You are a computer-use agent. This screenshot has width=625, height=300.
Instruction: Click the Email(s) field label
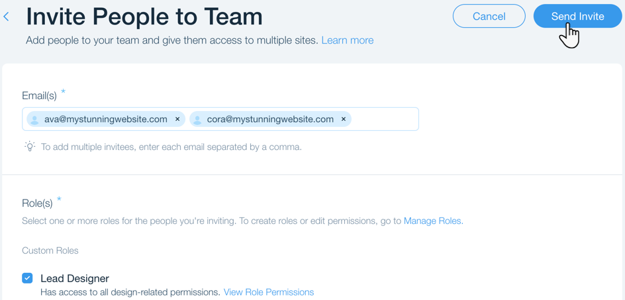[x=40, y=96]
